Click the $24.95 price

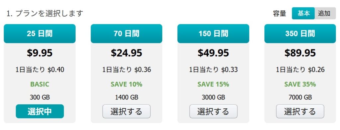click(x=127, y=53)
